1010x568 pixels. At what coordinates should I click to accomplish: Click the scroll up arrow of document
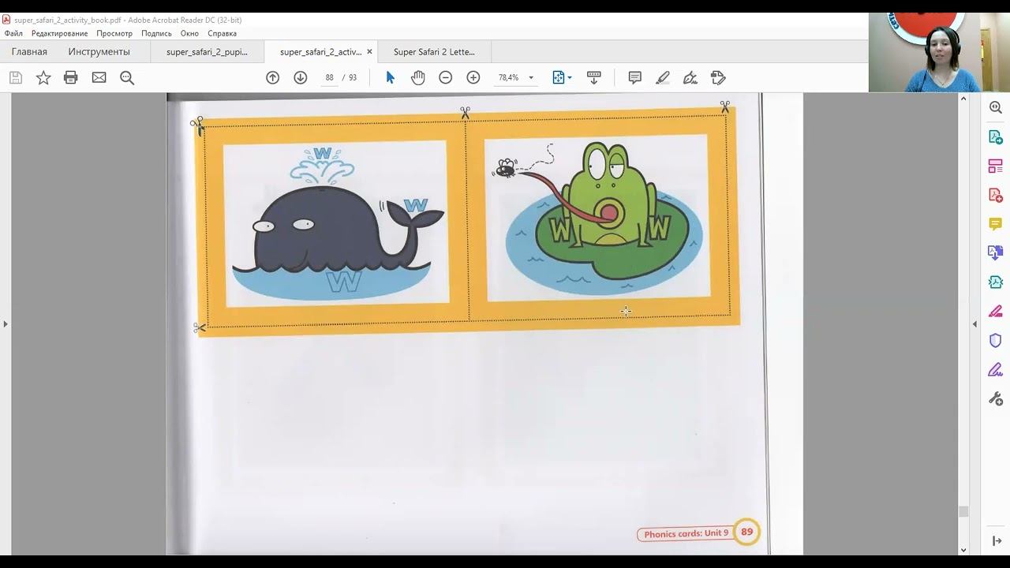963,99
